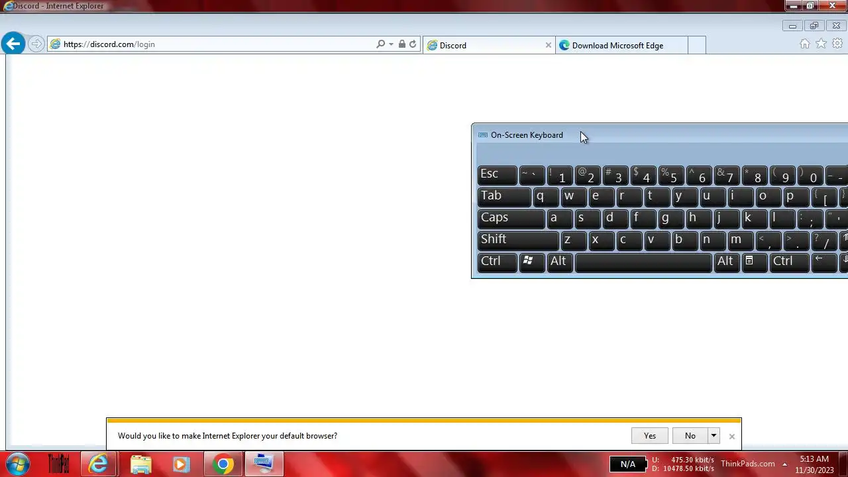Open a new tab button
The width and height of the screenshot is (848, 477).
click(696, 45)
